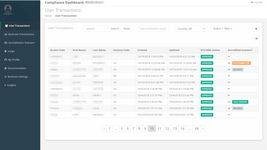This screenshot has width=267, height=150.
Task: Click the checkmark beside DOCS VERIFIED
Action: click(x=229, y=102)
